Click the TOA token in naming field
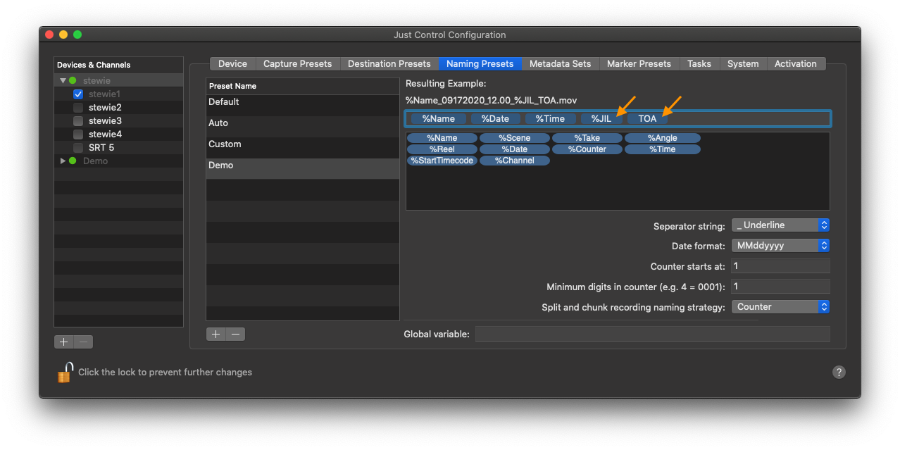This screenshot has height=450, width=900. 647,118
